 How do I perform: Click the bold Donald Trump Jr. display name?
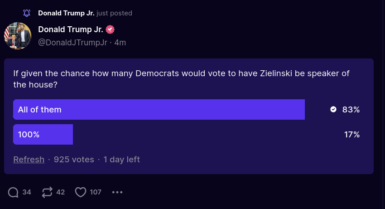tap(71, 29)
